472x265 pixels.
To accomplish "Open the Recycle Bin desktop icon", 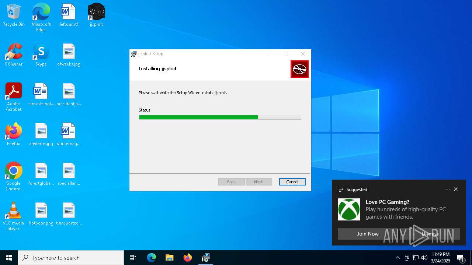I will click(14, 15).
